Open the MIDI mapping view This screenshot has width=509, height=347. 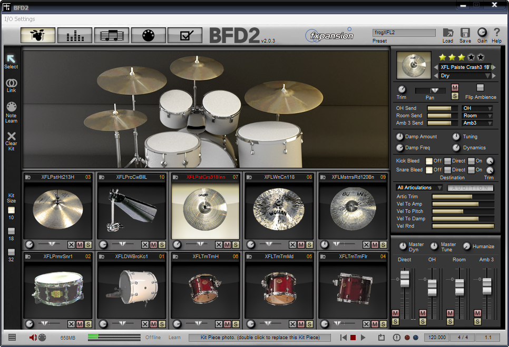(x=149, y=35)
